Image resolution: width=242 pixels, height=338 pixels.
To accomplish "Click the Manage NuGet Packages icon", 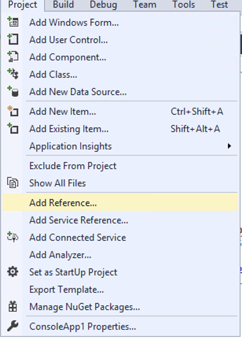I will pos(13,306).
